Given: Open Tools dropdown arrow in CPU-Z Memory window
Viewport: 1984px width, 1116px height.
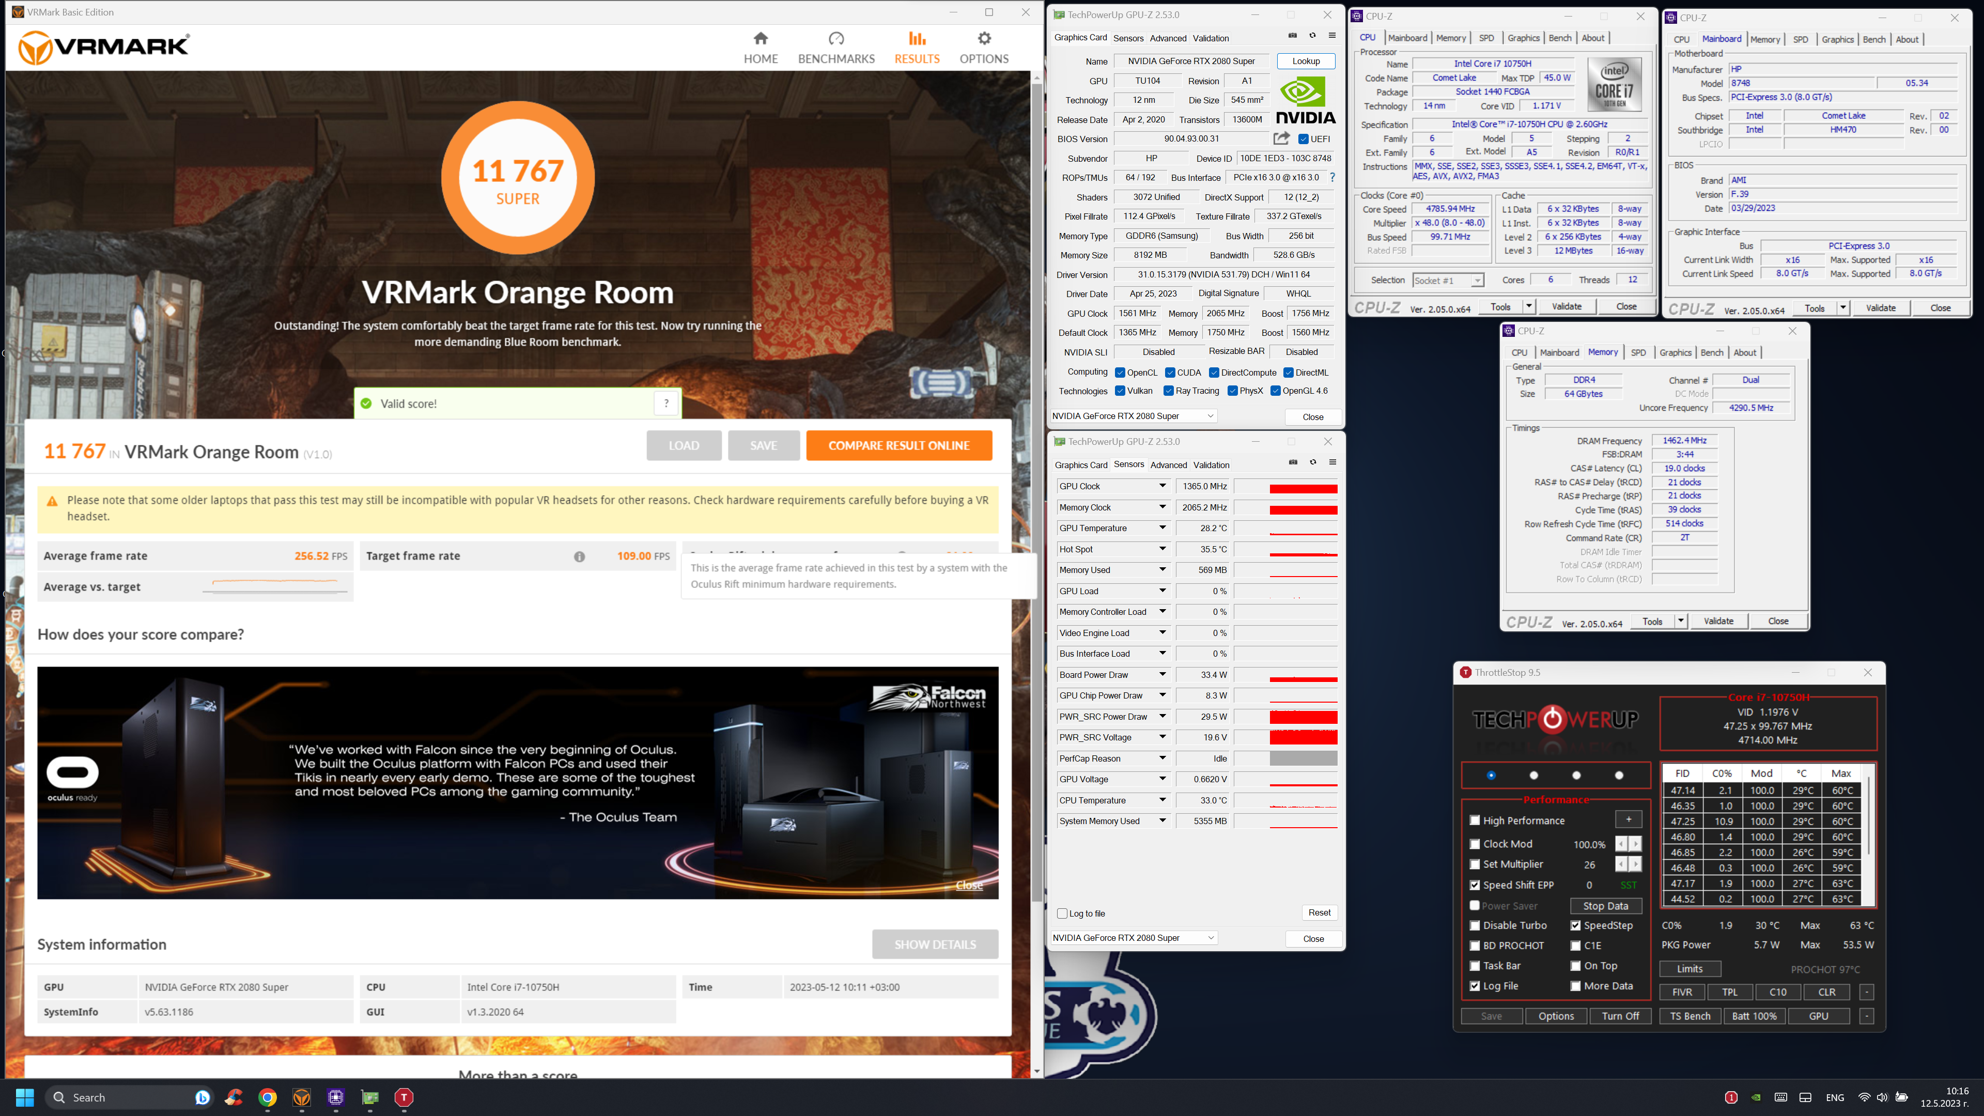Looking at the screenshot, I should tap(1681, 622).
